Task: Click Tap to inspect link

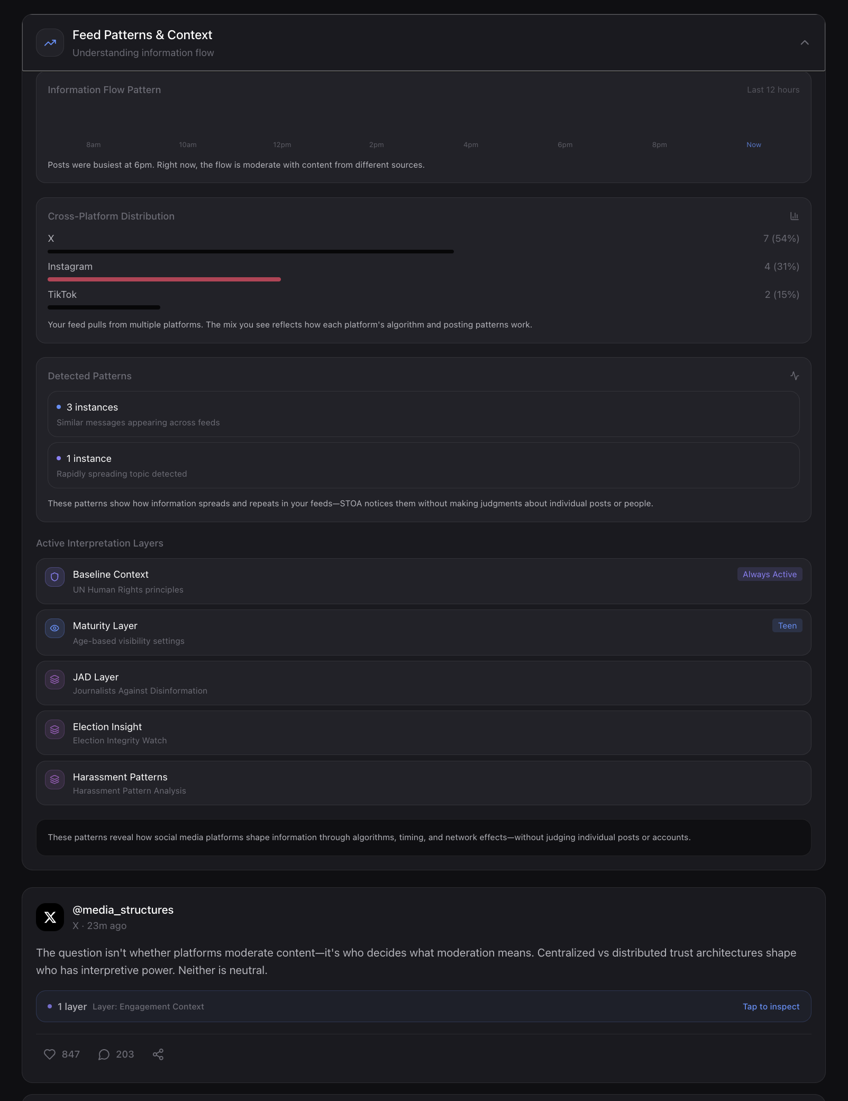Action: pyautogui.click(x=771, y=1006)
